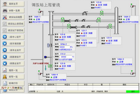Go back to home via house icon
Image resolution: width=140 pixels, height=94 pixels.
(5, 4)
